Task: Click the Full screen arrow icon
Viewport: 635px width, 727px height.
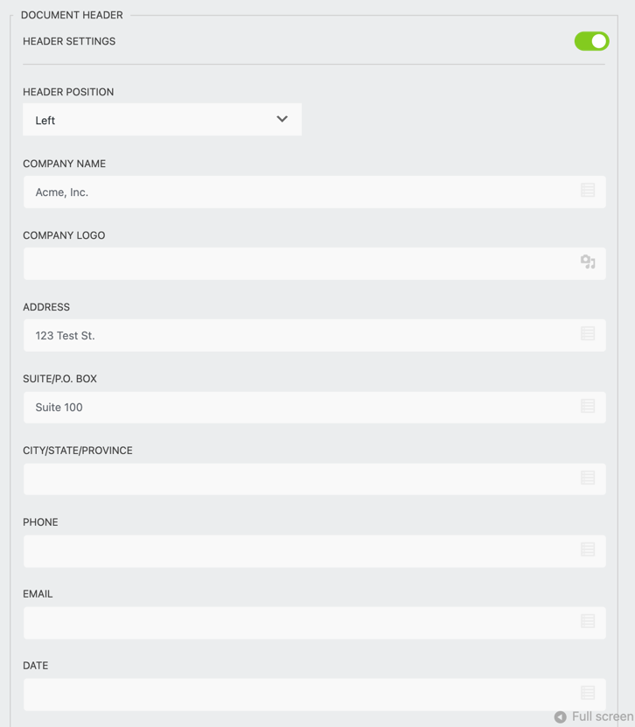Action: 561,717
